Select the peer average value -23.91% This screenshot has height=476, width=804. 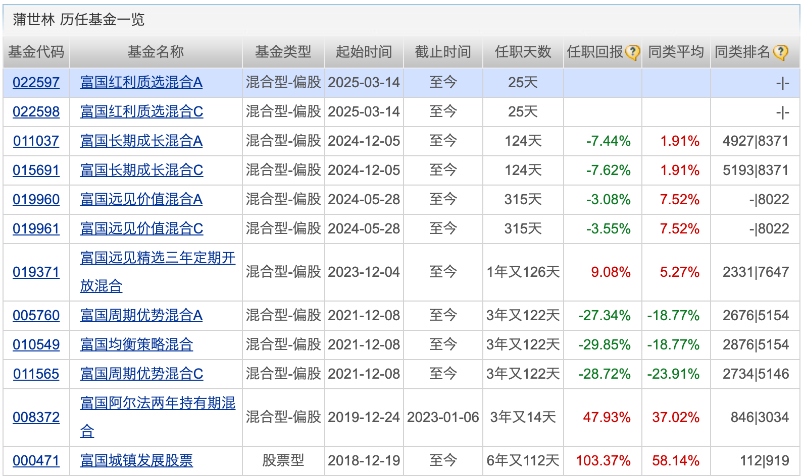pyautogui.click(x=673, y=374)
